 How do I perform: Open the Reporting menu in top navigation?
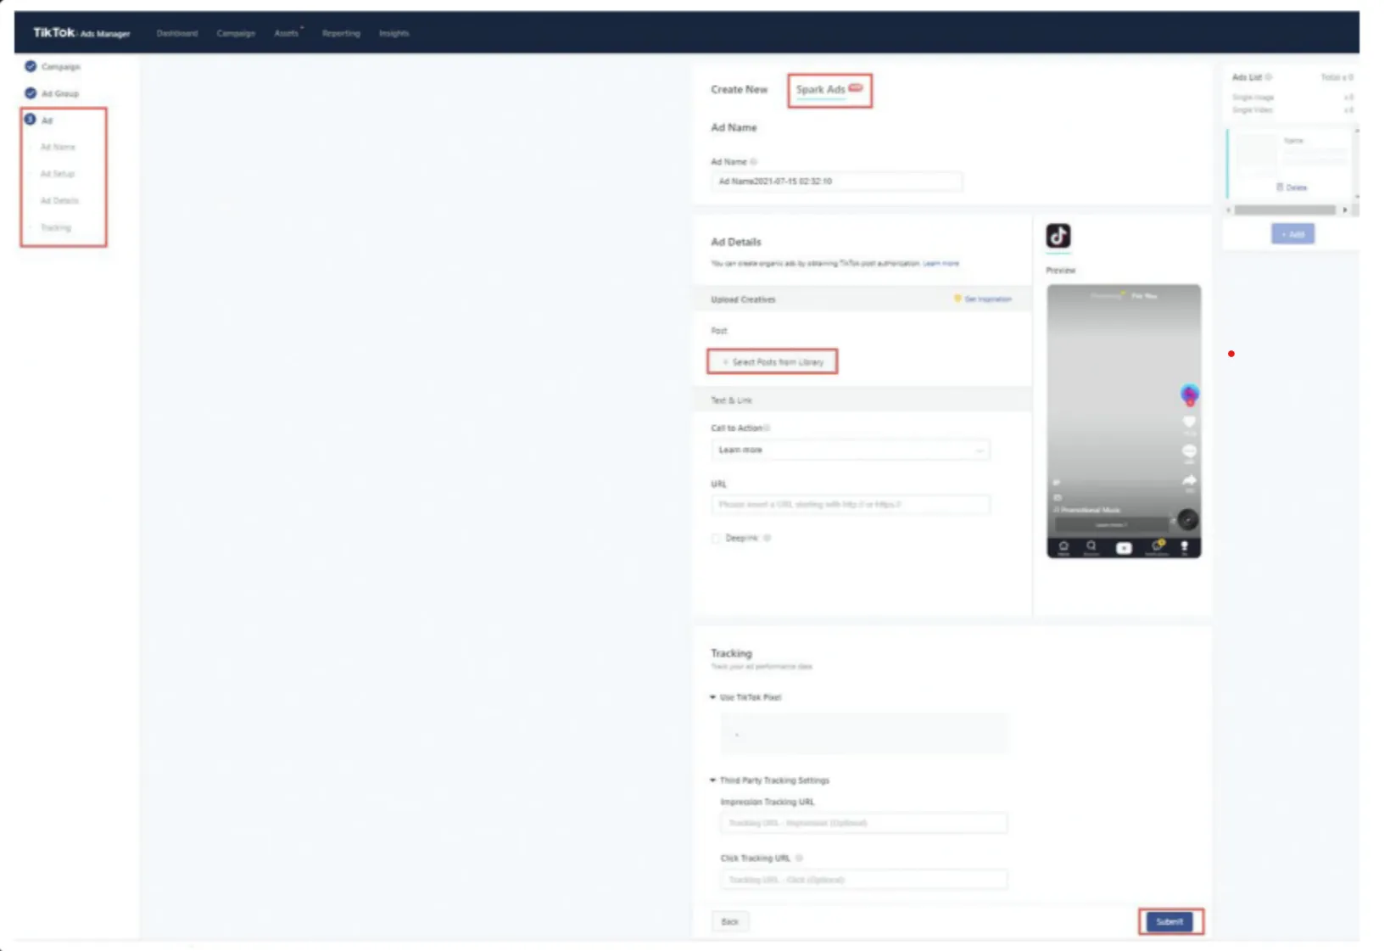pyautogui.click(x=341, y=33)
